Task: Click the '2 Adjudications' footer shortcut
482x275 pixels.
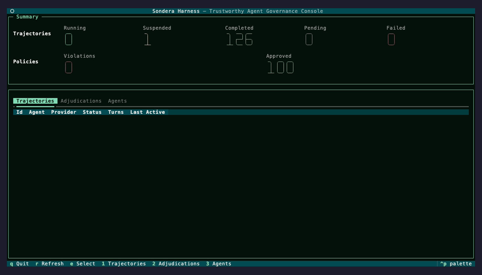Action: click(x=176, y=264)
